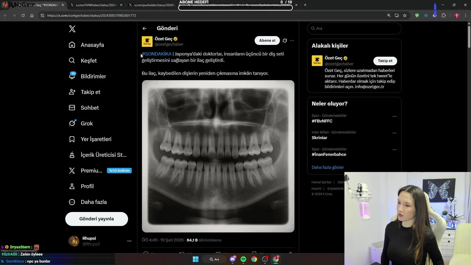
Task: Open Sohbet messages in the sidebar
Action: click(x=84, y=108)
